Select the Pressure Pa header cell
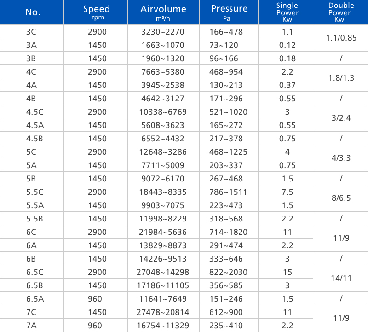 (x=229, y=12)
